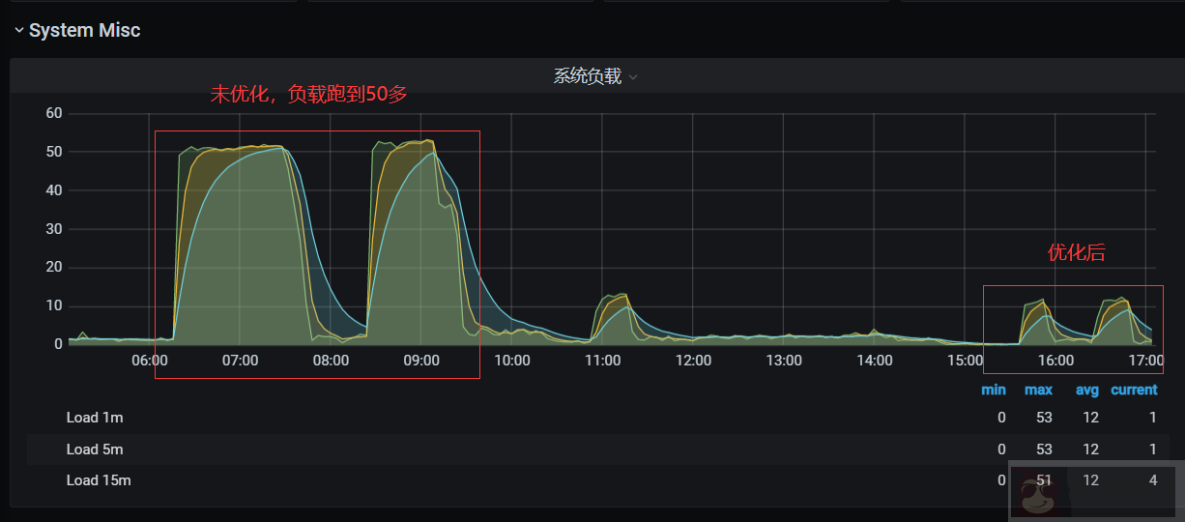
Task: Click the graph peak near 09:00
Action: coord(422,143)
